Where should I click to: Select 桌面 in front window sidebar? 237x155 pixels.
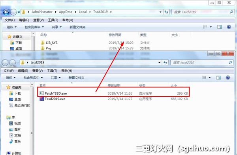click(15, 99)
